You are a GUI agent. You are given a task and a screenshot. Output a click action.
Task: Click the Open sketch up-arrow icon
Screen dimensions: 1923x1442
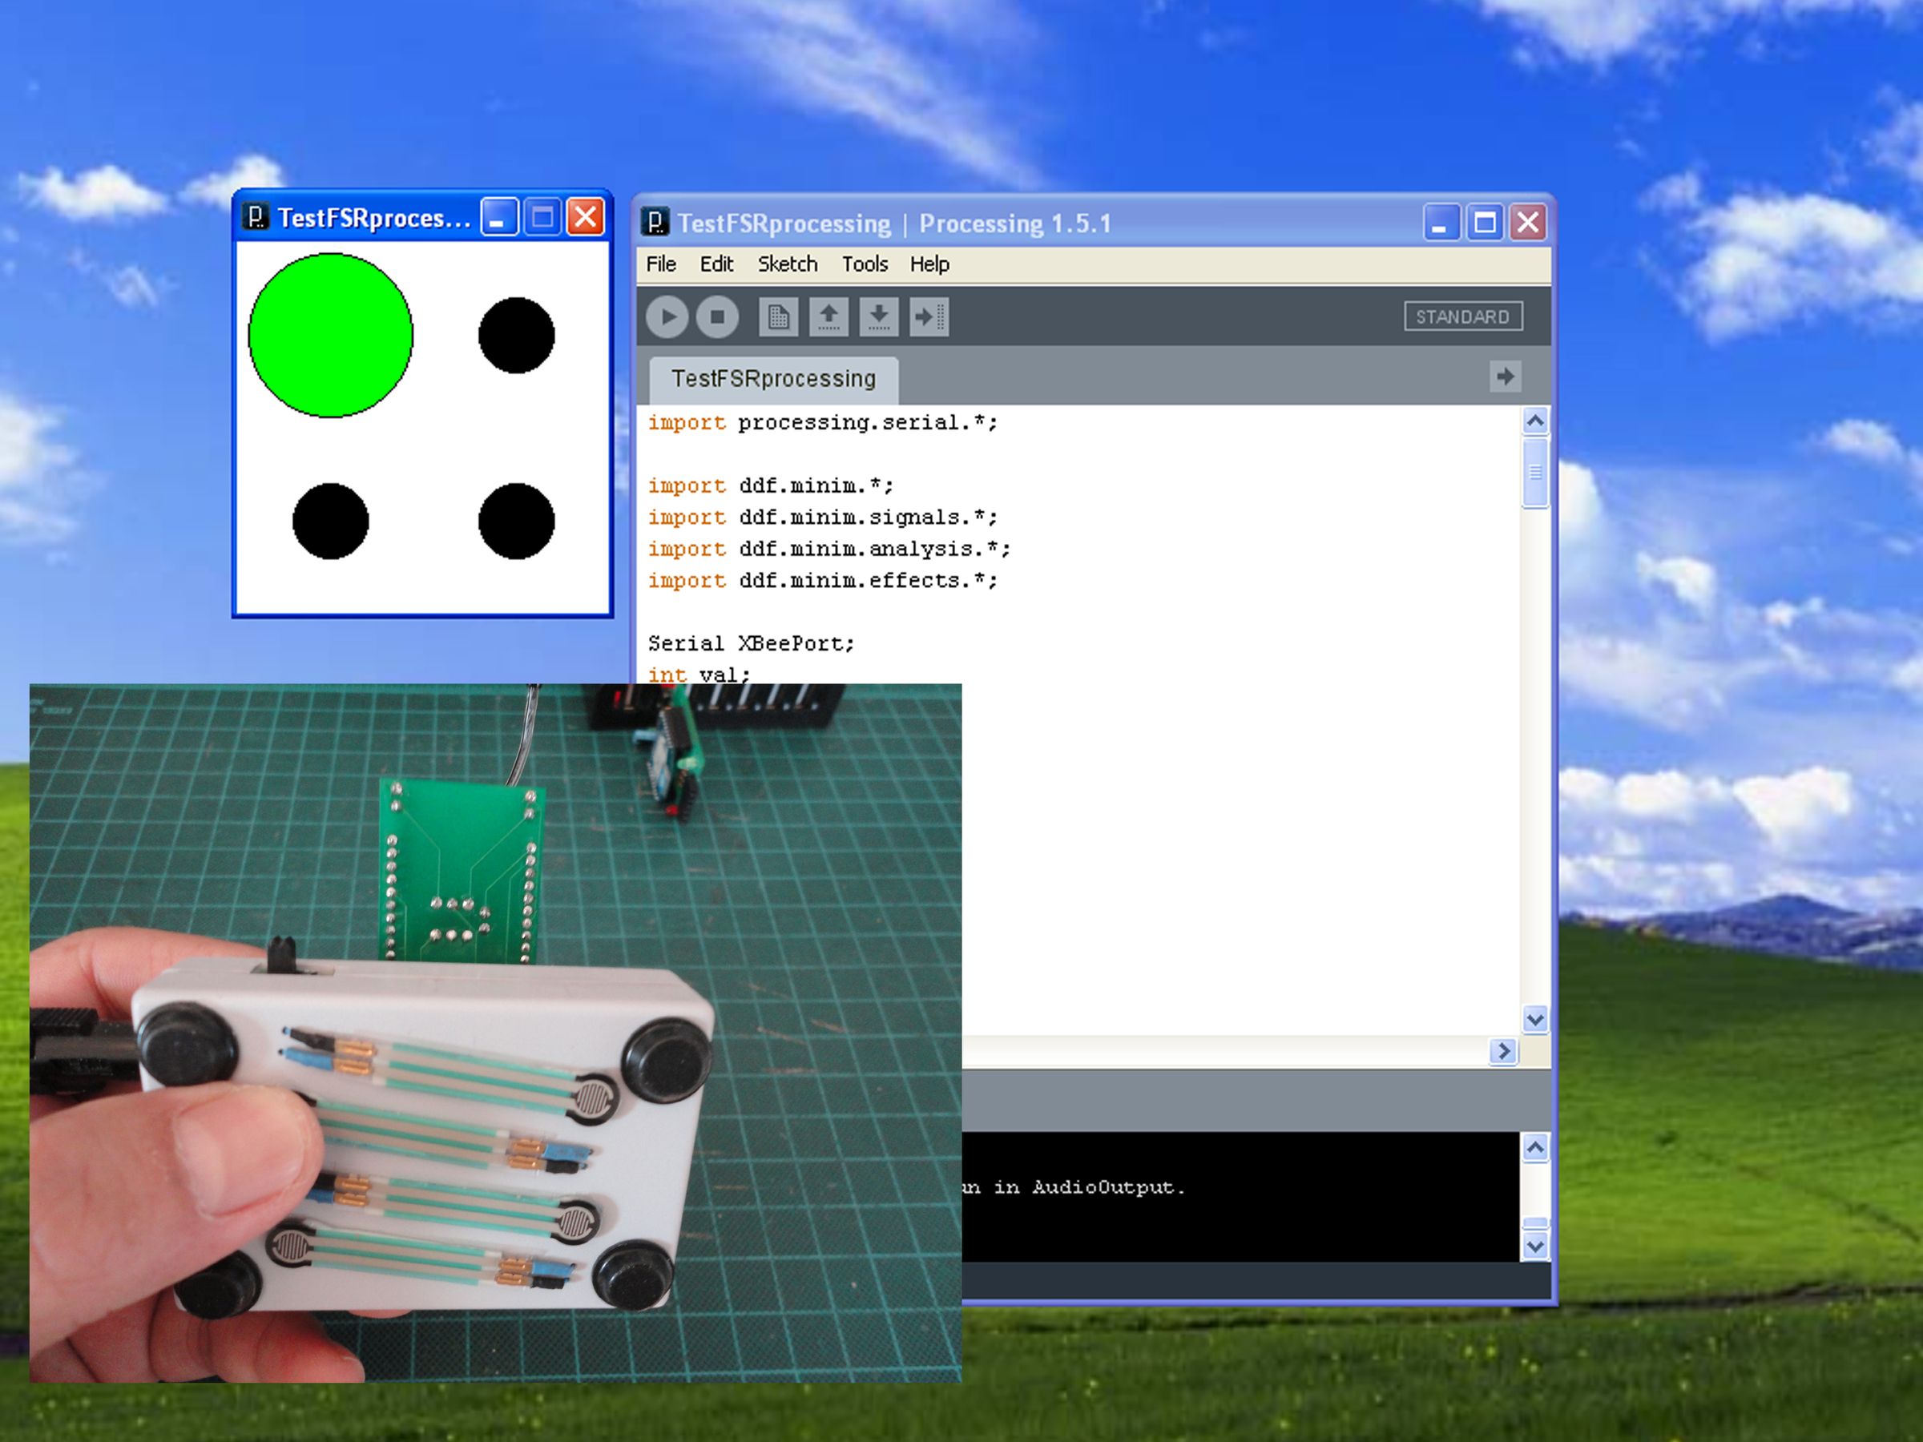point(828,317)
